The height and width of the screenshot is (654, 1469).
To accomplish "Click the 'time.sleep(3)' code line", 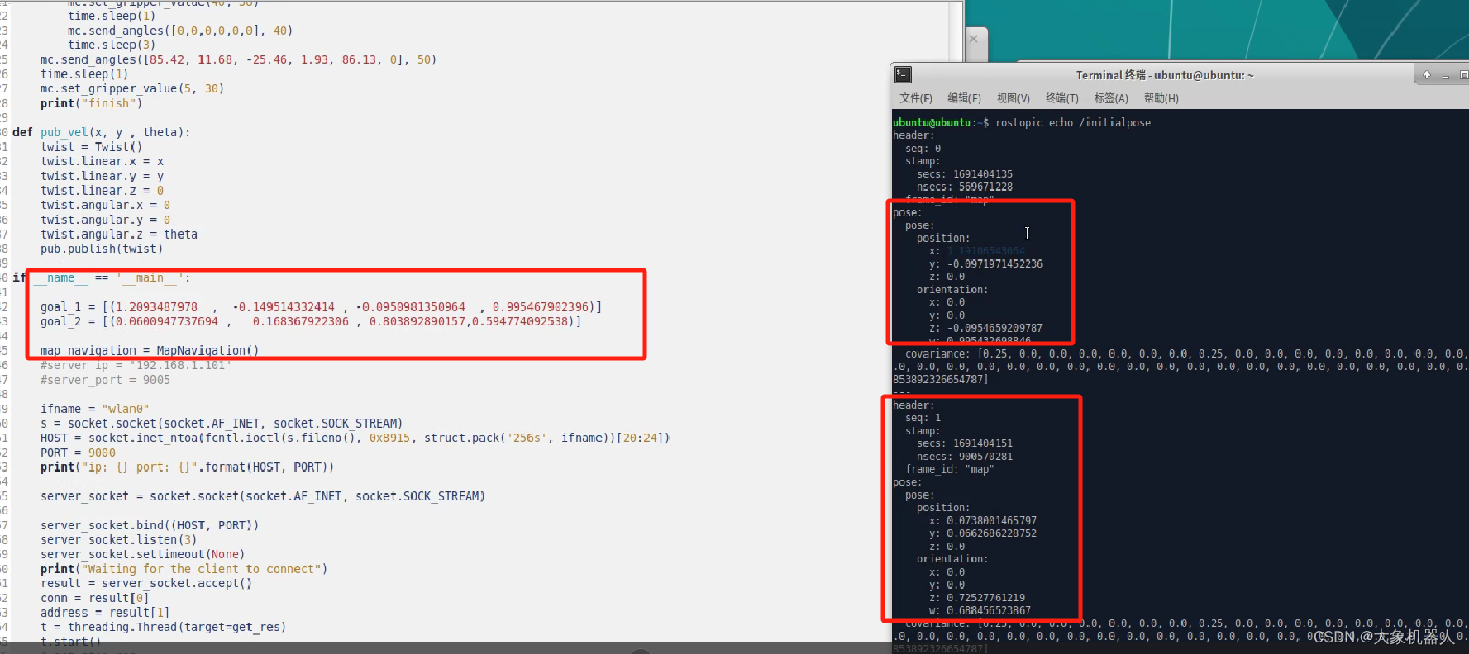I will [x=112, y=45].
